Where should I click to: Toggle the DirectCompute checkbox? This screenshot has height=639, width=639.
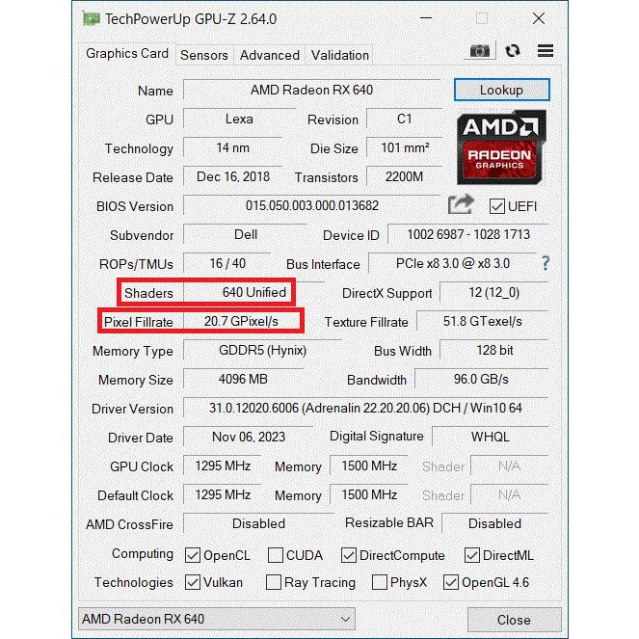pyautogui.click(x=349, y=555)
